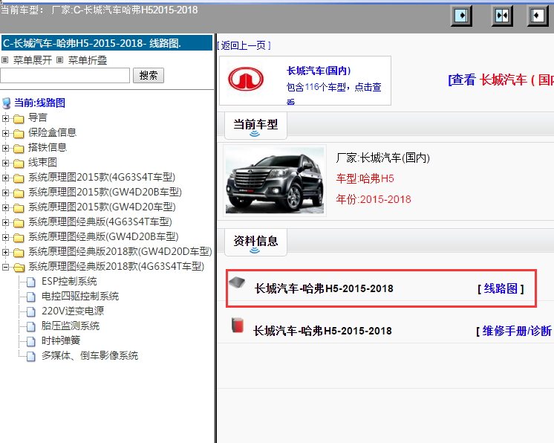
Task: Click the 导言 folder icon
Action: tap(19, 118)
